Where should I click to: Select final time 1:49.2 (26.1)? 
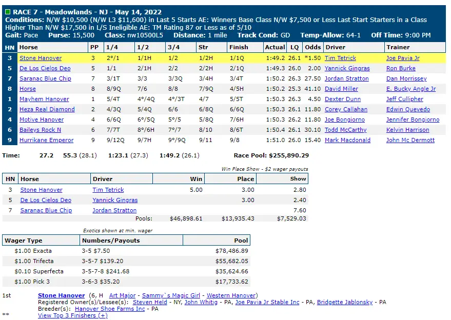(180, 155)
